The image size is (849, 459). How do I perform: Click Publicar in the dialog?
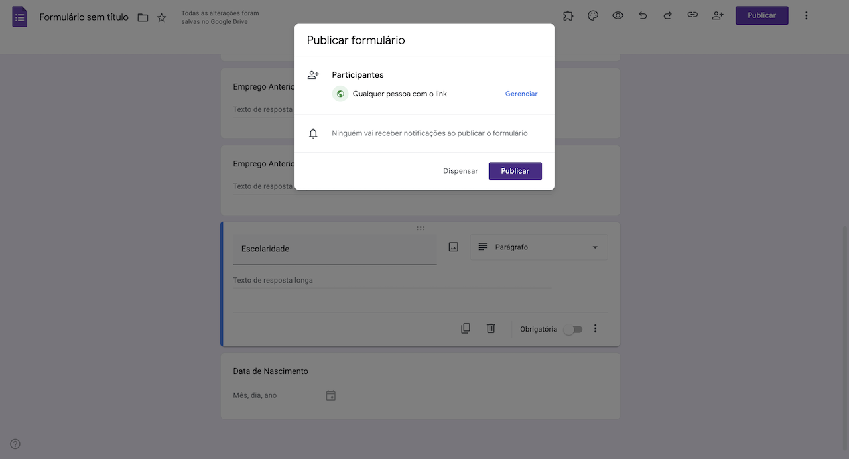(x=515, y=171)
